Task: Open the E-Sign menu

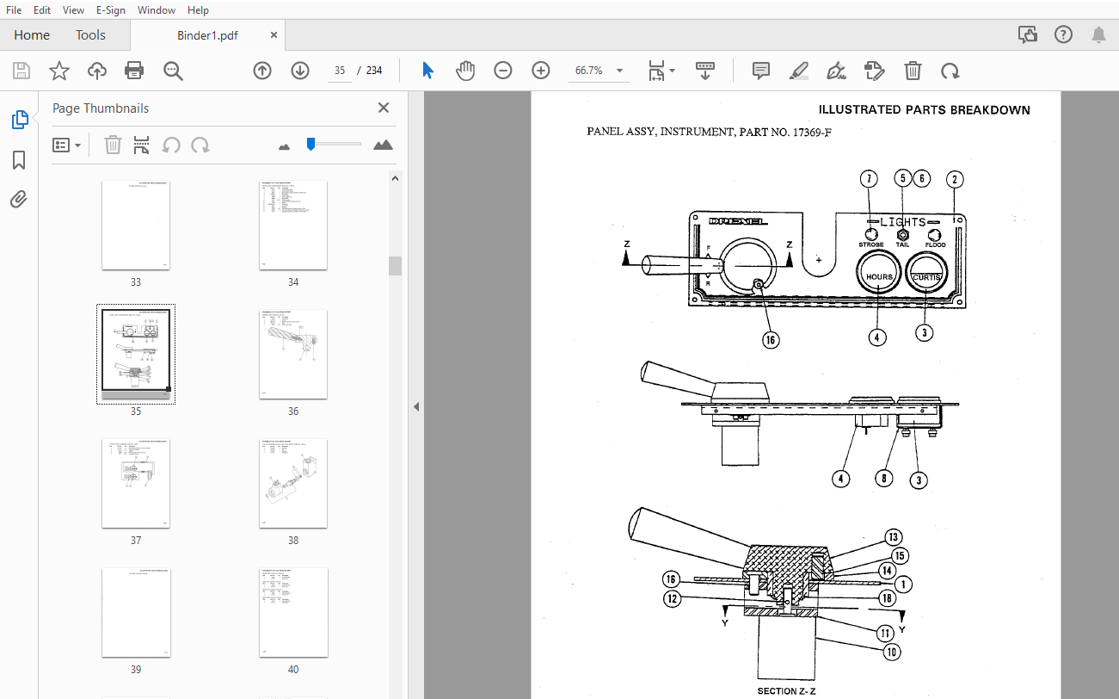Action: (110, 10)
